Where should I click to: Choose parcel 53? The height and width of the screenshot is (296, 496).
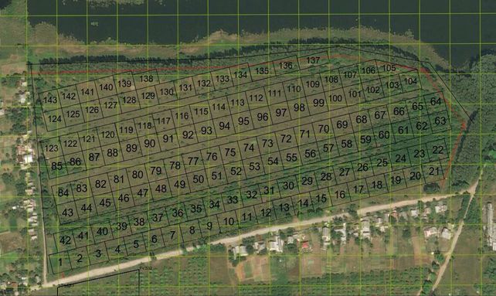255,166
